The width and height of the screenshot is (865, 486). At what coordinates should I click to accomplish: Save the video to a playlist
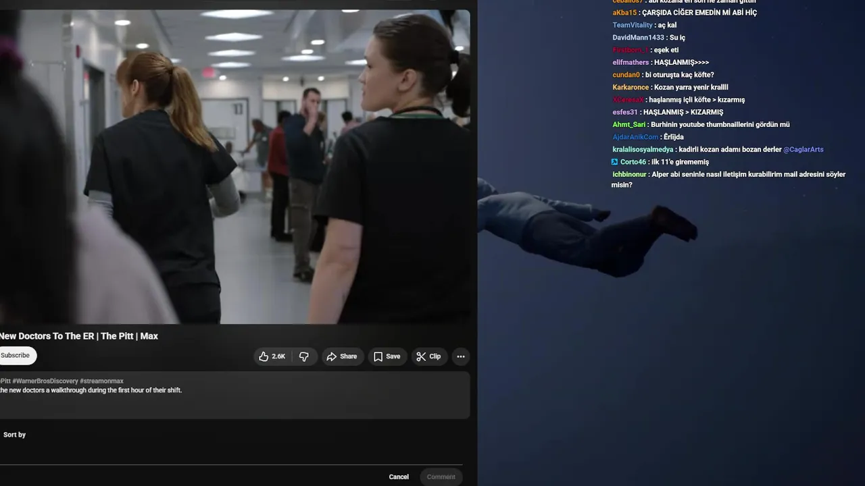coord(387,356)
